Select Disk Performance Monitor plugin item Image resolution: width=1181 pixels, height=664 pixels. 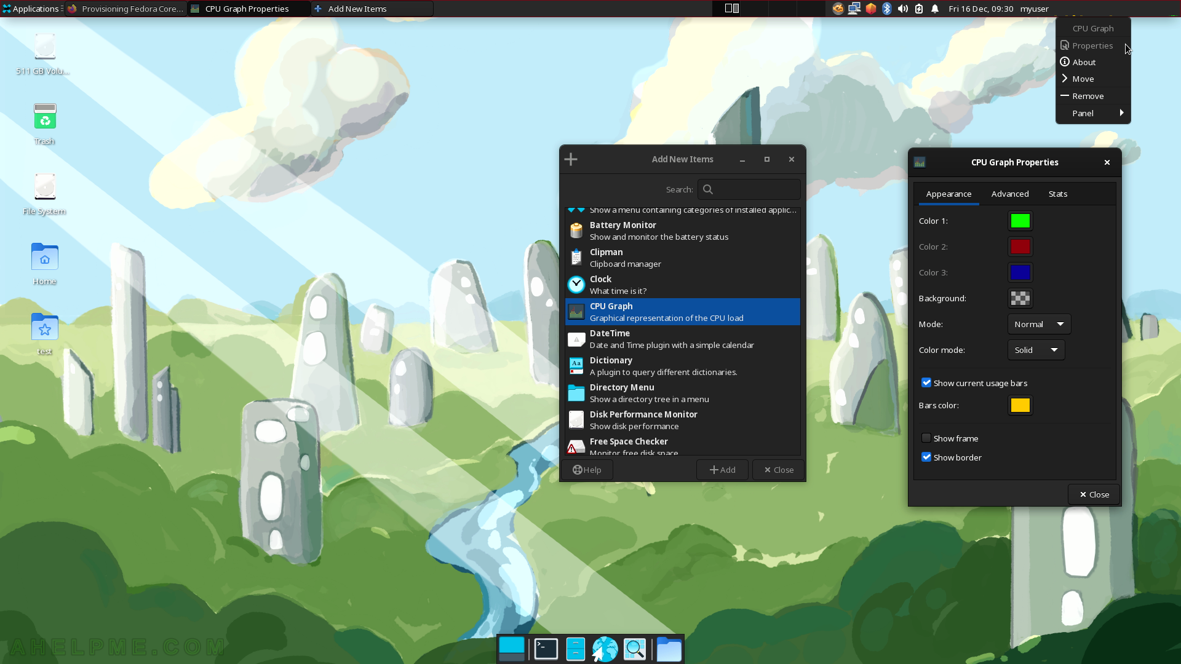[x=682, y=420]
